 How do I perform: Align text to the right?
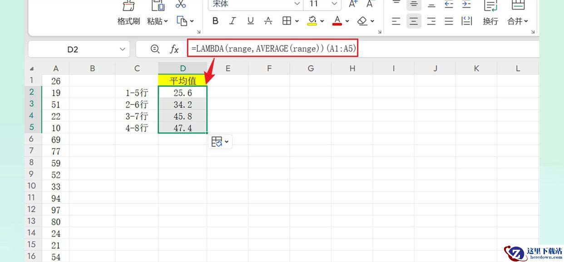(x=431, y=21)
